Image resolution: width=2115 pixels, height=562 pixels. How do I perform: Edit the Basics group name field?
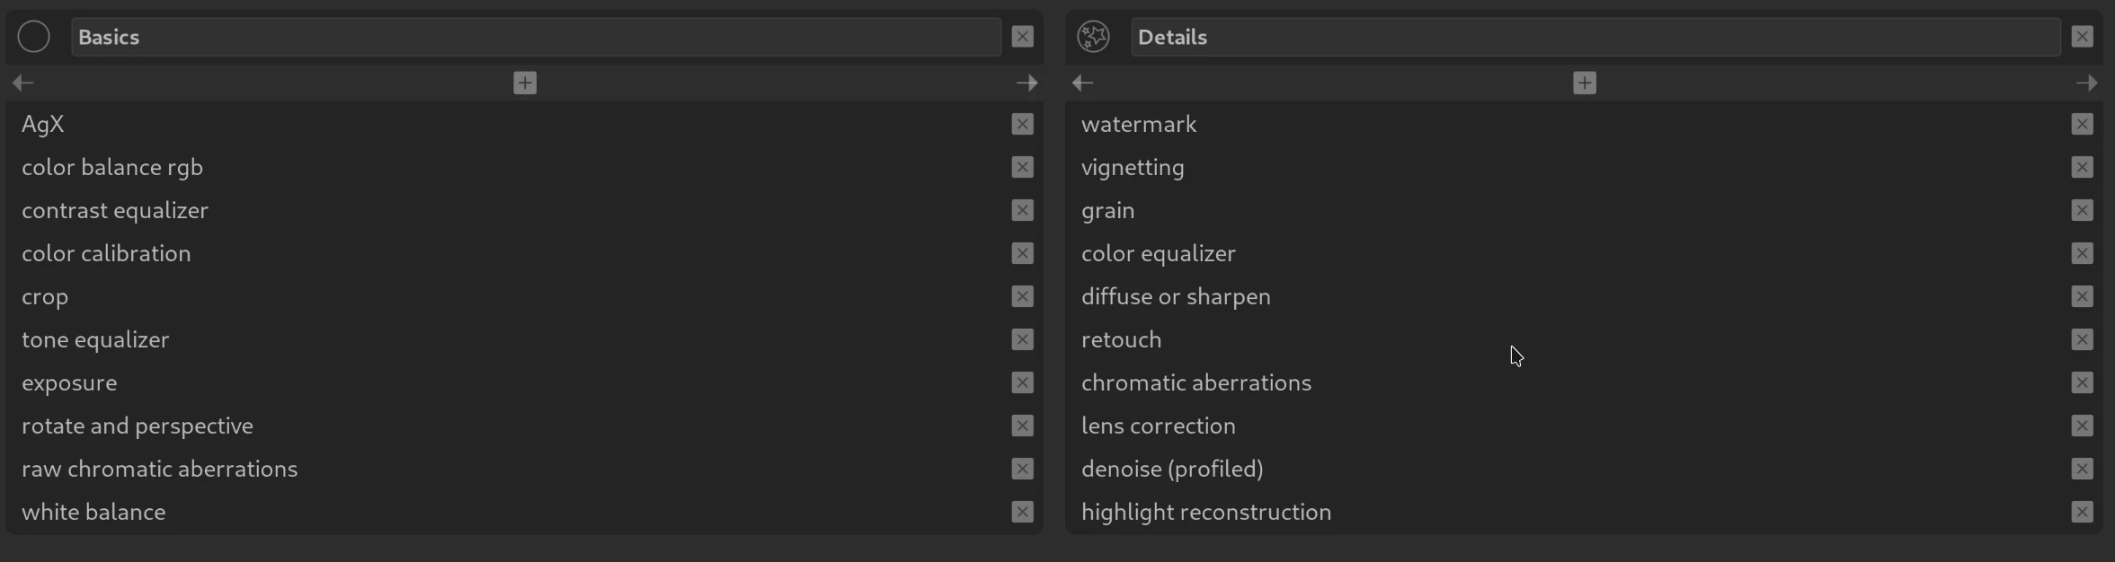click(536, 37)
